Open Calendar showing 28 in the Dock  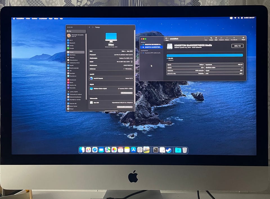coord(121,150)
